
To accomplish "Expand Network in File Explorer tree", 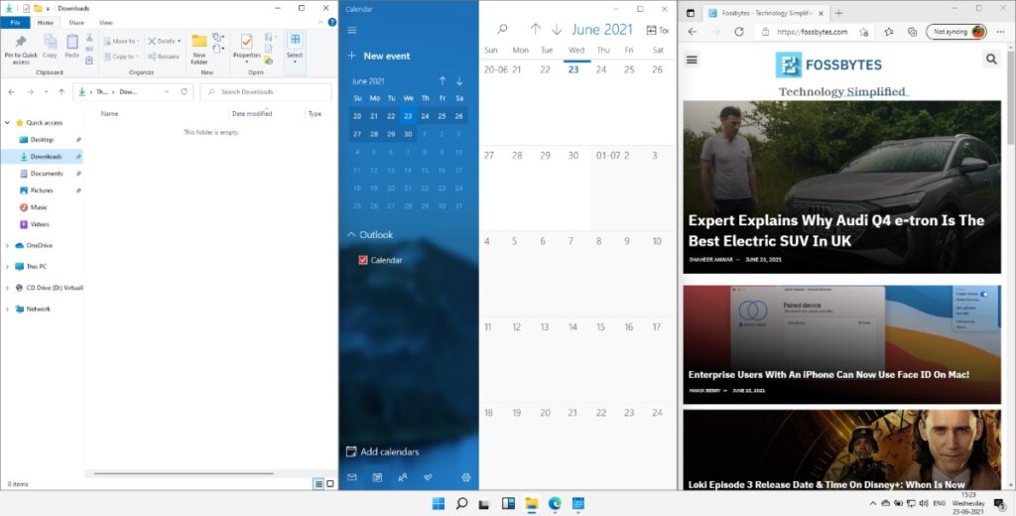I will [x=7, y=310].
